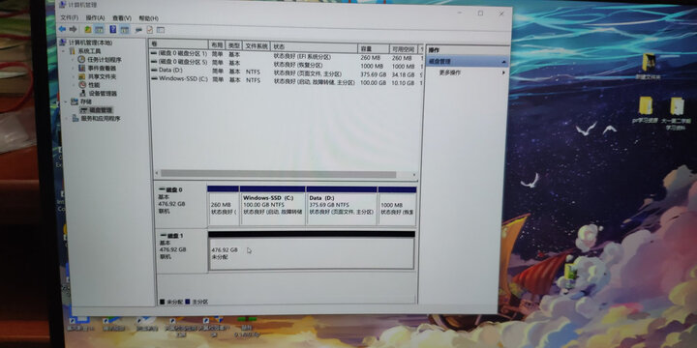
Task: Collapse the 存储 tree node
Action: coord(65,102)
